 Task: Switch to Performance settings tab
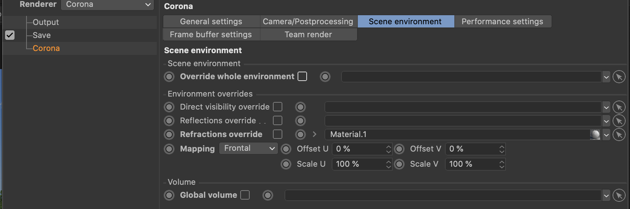coord(502,21)
